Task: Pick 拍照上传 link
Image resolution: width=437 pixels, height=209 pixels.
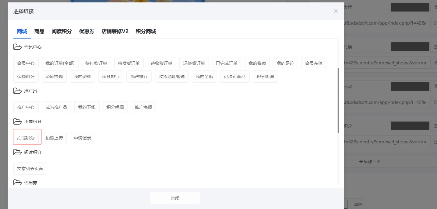Action: click(54, 138)
